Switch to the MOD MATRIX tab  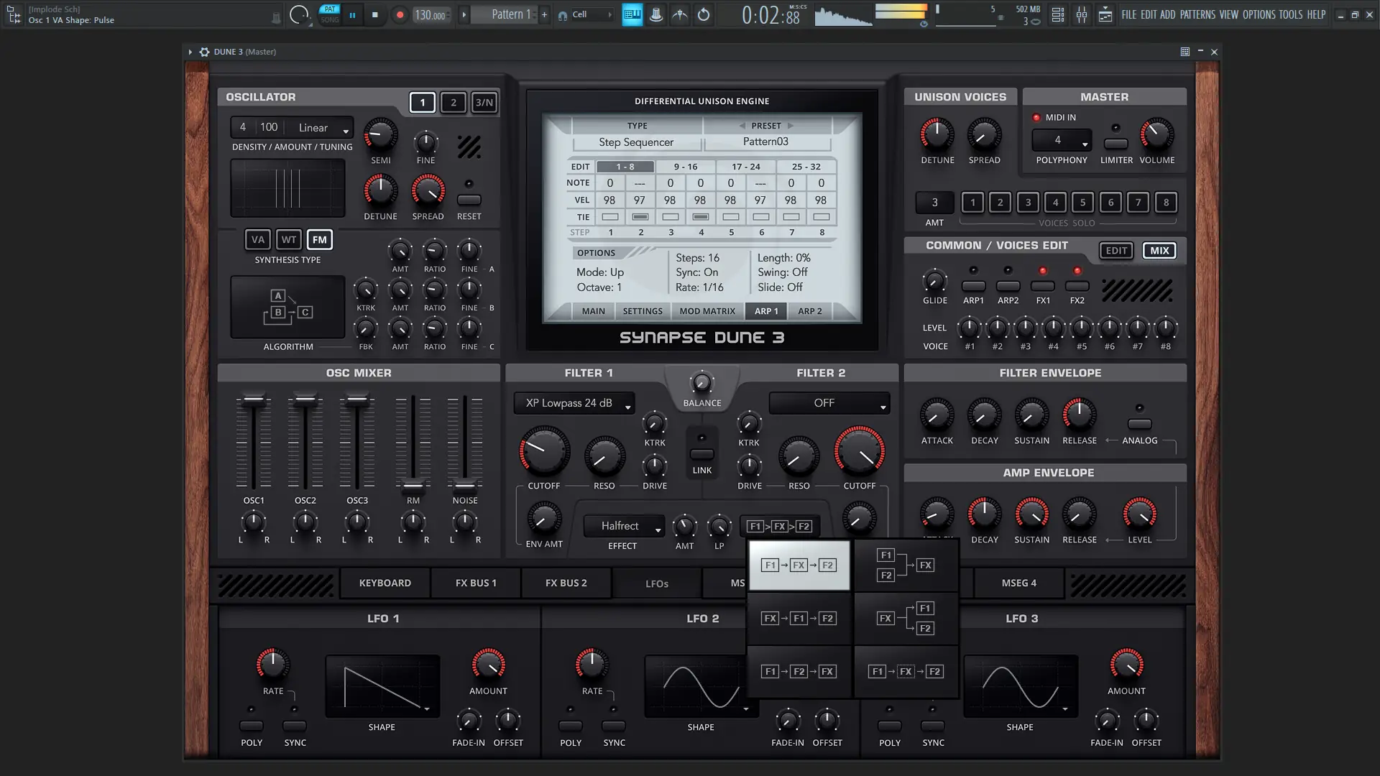tap(707, 311)
